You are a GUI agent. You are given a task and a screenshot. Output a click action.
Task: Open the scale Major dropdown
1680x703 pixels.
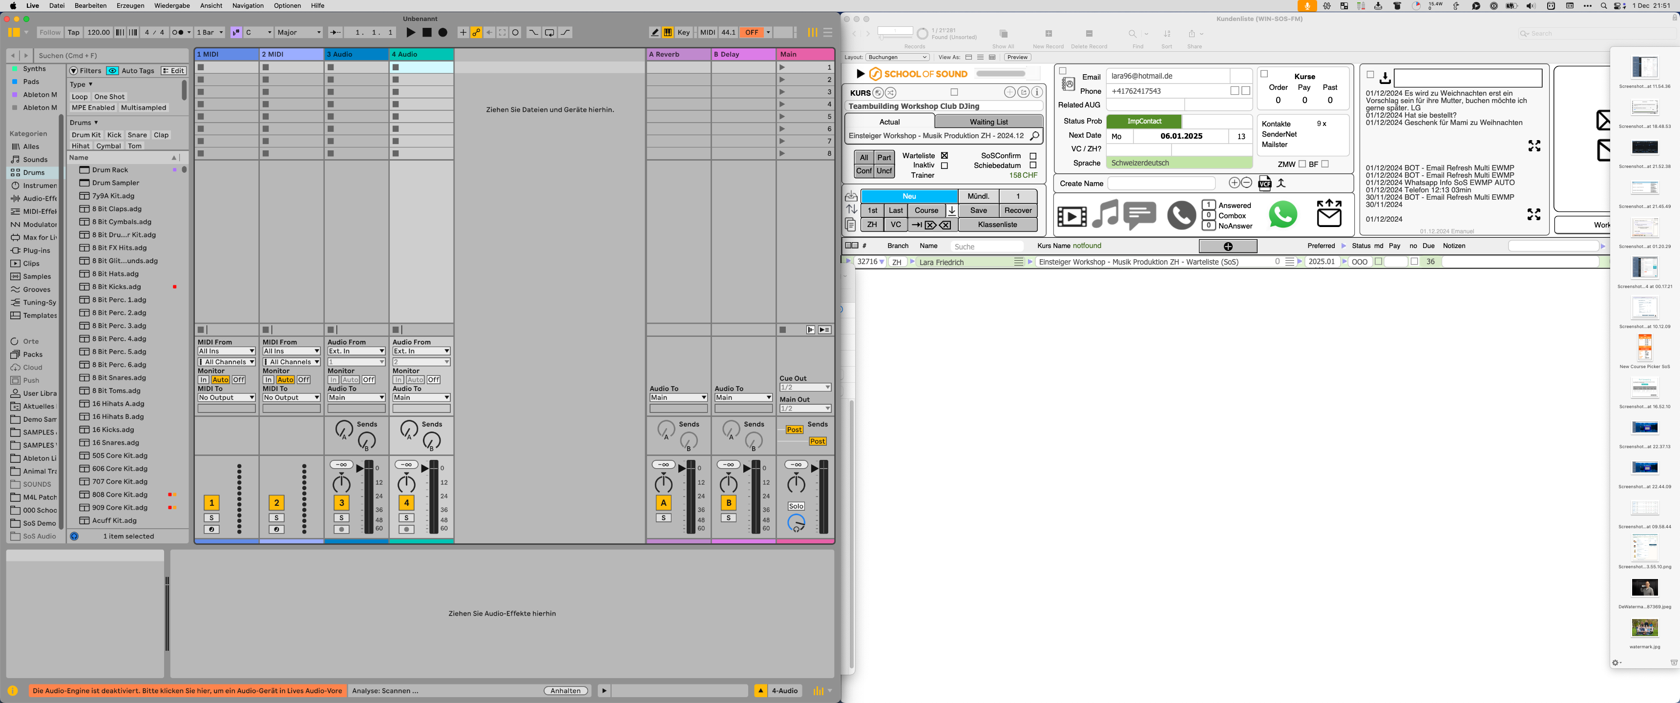(x=299, y=33)
